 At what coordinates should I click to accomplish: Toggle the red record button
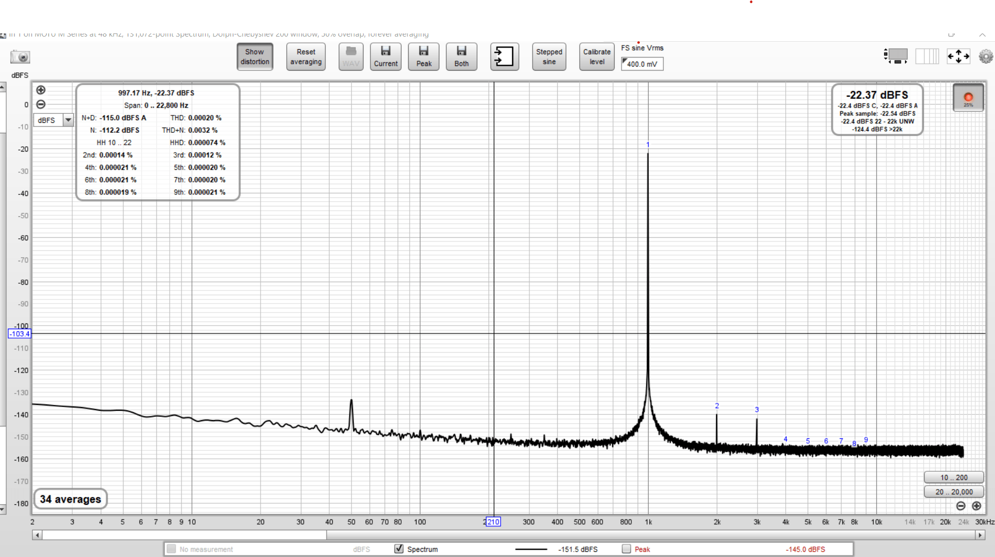pyautogui.click(x=968, y=98)
